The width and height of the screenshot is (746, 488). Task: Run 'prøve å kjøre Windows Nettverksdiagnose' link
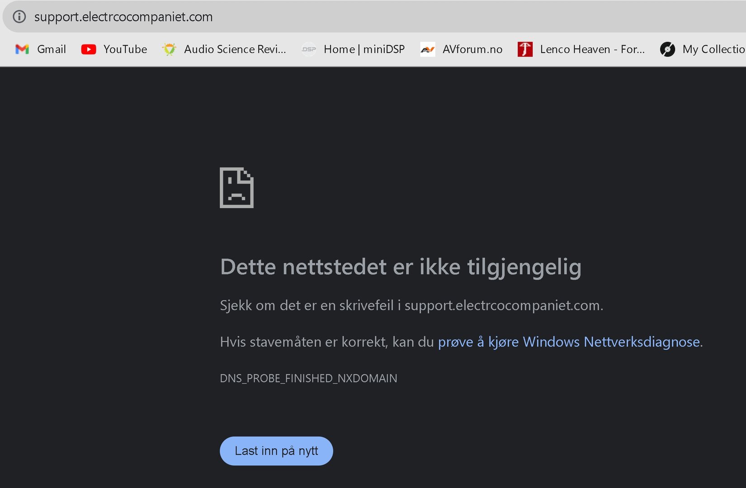pyautogui.click(x=569, y=342)
